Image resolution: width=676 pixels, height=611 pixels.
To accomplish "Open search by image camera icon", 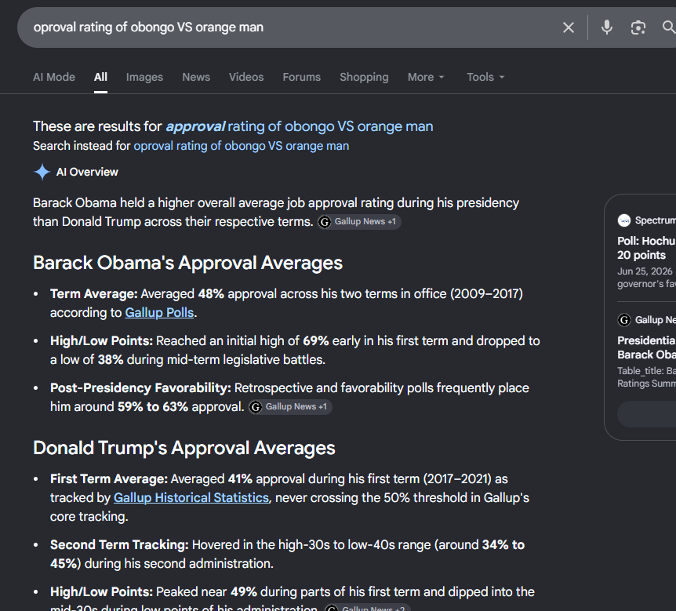I will coord(638,27).
